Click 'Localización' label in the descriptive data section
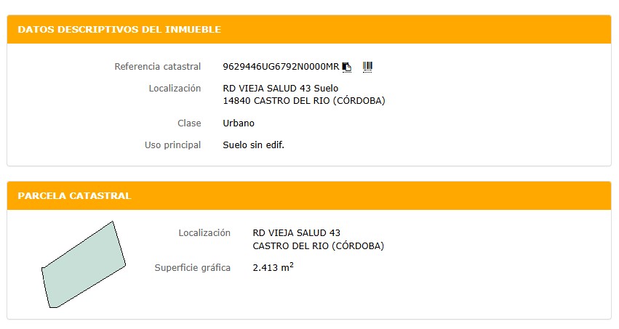 [175, 89]
